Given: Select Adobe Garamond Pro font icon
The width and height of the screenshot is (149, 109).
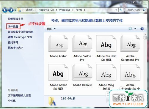Looking at the screenshot, I should click(130, 43).
